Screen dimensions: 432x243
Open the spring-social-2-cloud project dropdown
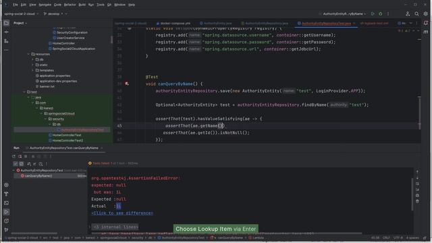[22, 13]
